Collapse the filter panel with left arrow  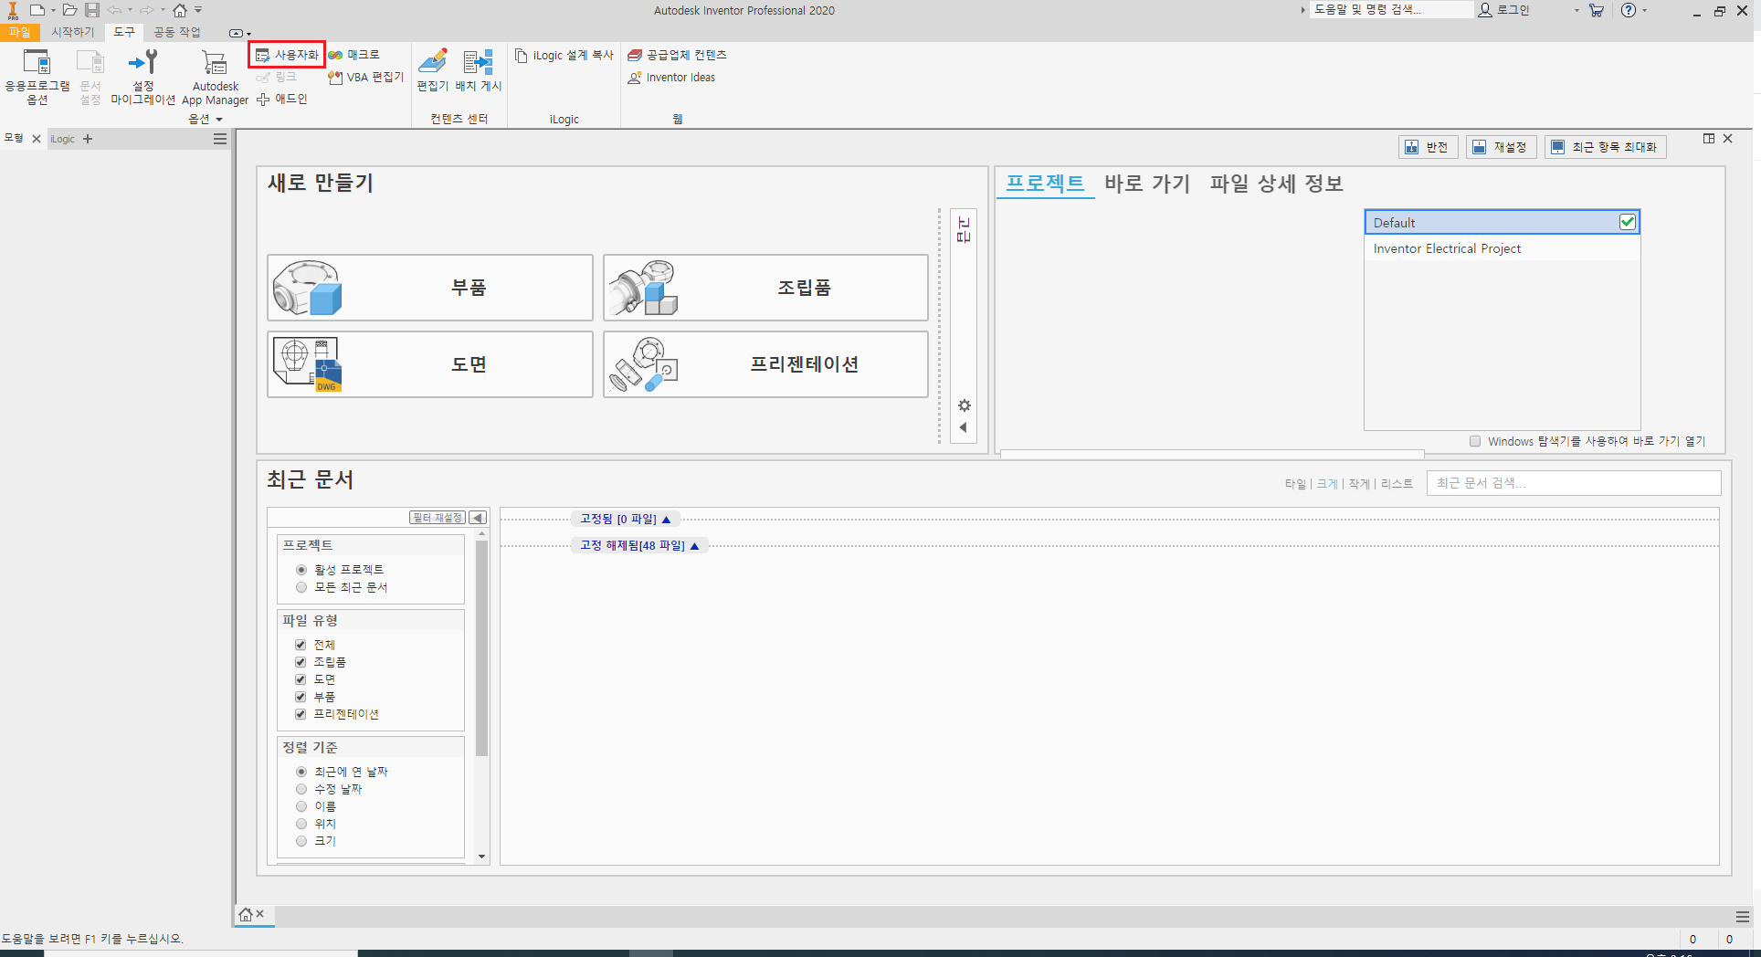[478, 518]
